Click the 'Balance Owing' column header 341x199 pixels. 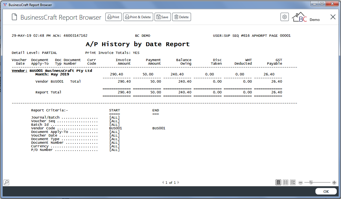click(x=184, y=62)
